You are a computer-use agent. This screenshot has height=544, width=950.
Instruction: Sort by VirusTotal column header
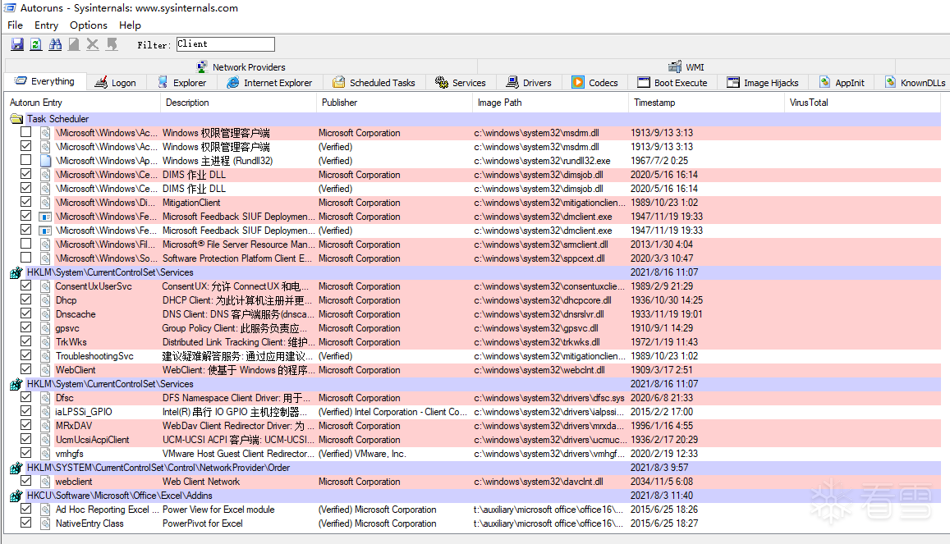(x=863, y=103)
